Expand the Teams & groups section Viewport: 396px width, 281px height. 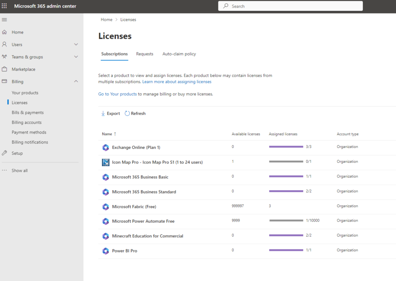[x=76, y=57]
